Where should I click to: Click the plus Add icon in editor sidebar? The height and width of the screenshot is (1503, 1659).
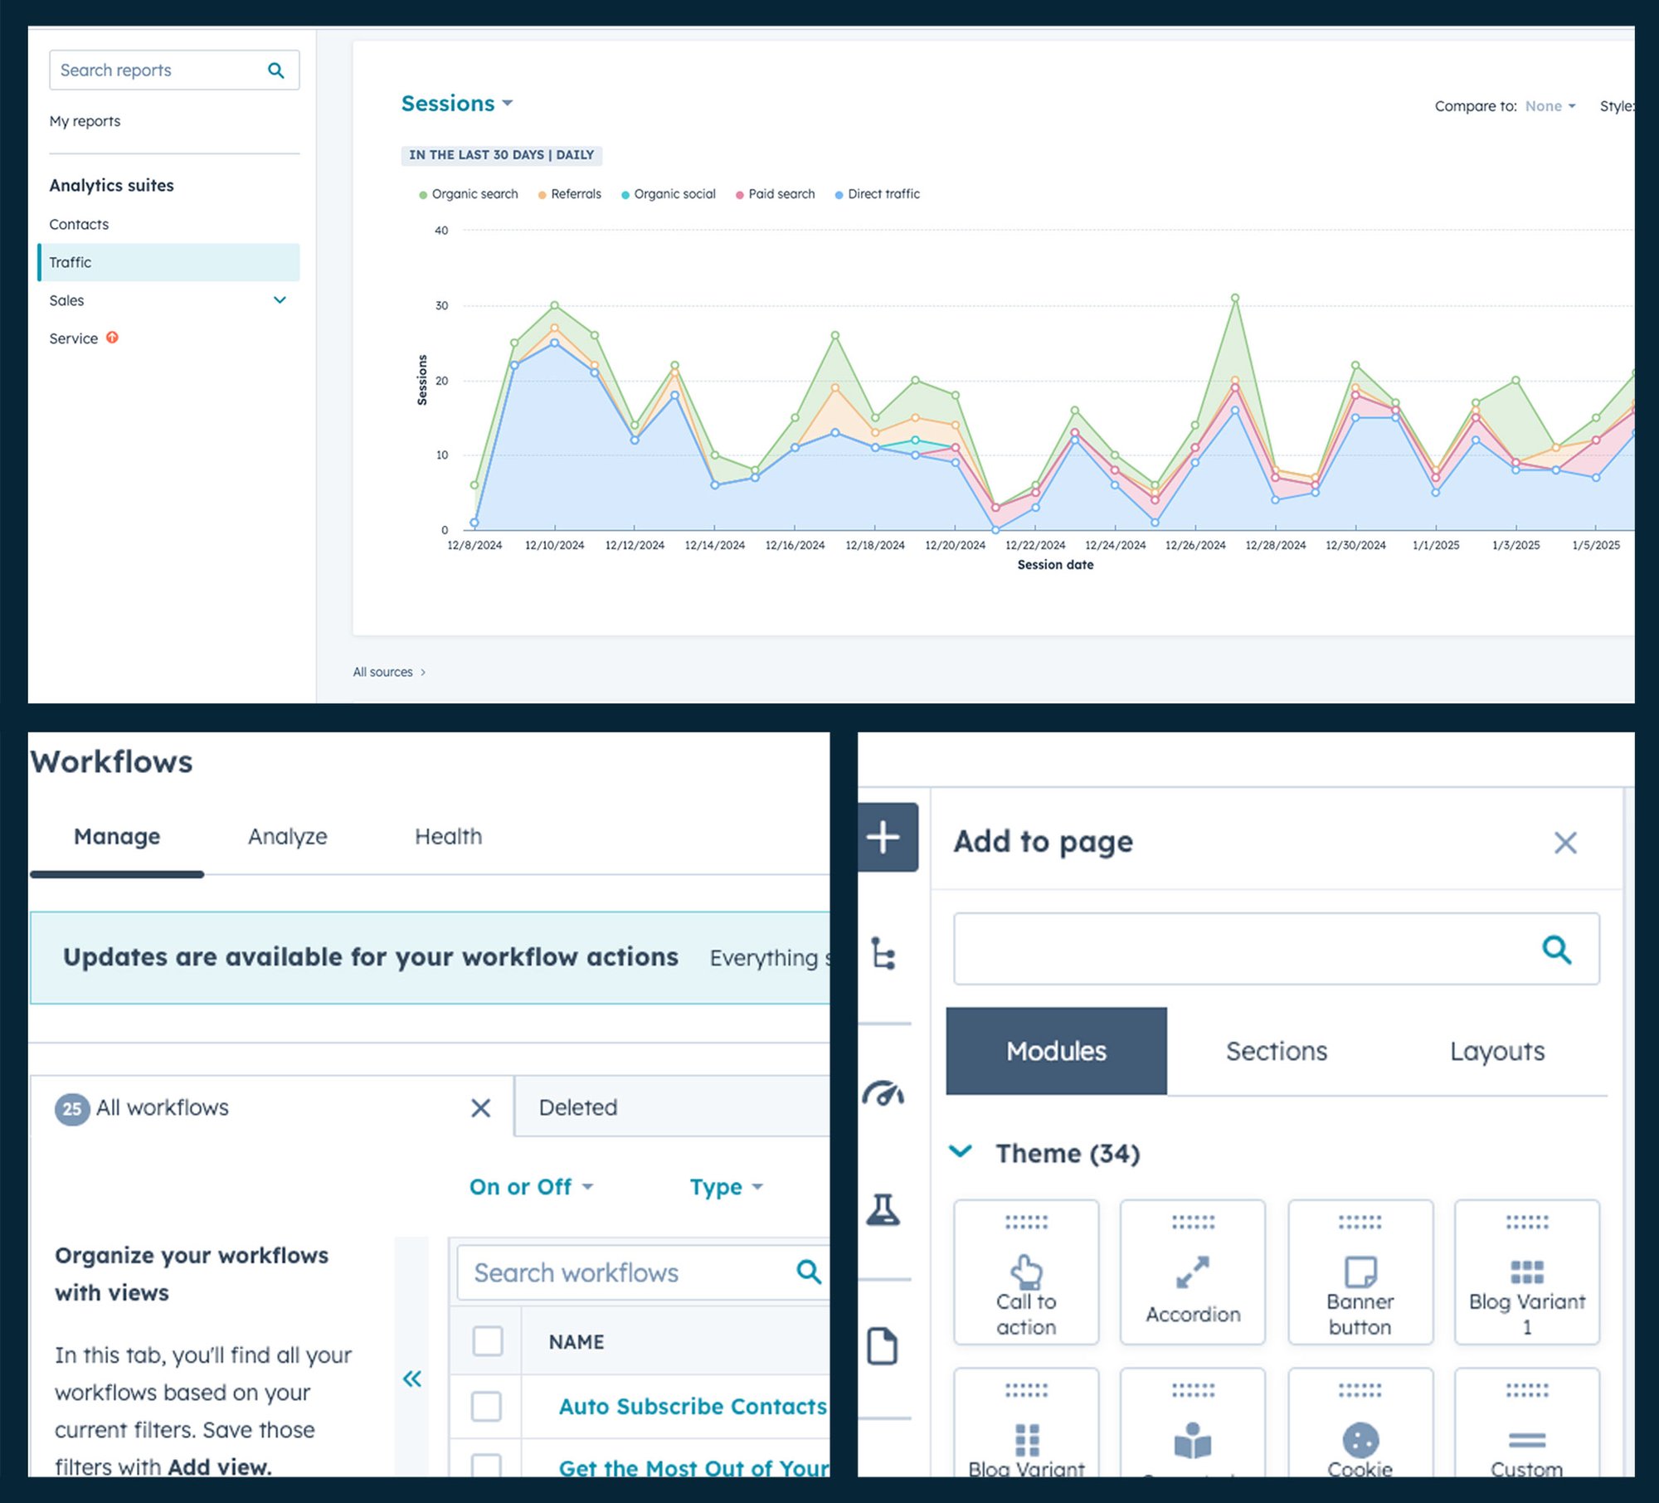click(x=884, y=837)
